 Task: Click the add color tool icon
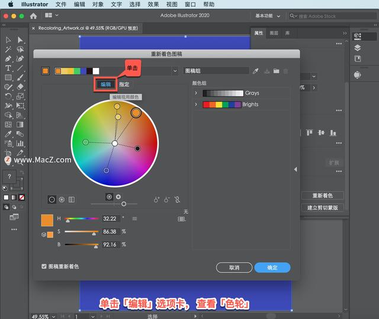click(156, 199)
